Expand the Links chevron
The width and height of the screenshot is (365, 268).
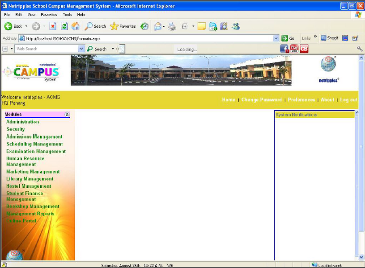[x=315, y=37]
